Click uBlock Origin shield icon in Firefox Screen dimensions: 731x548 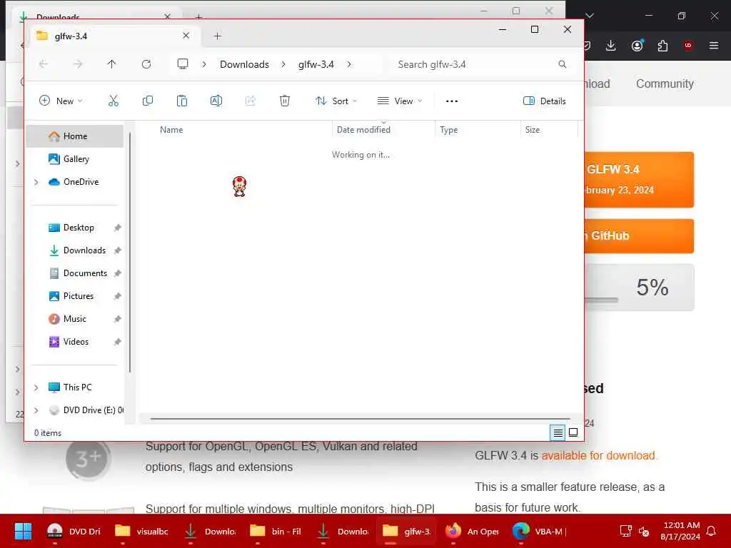point(688,45)
